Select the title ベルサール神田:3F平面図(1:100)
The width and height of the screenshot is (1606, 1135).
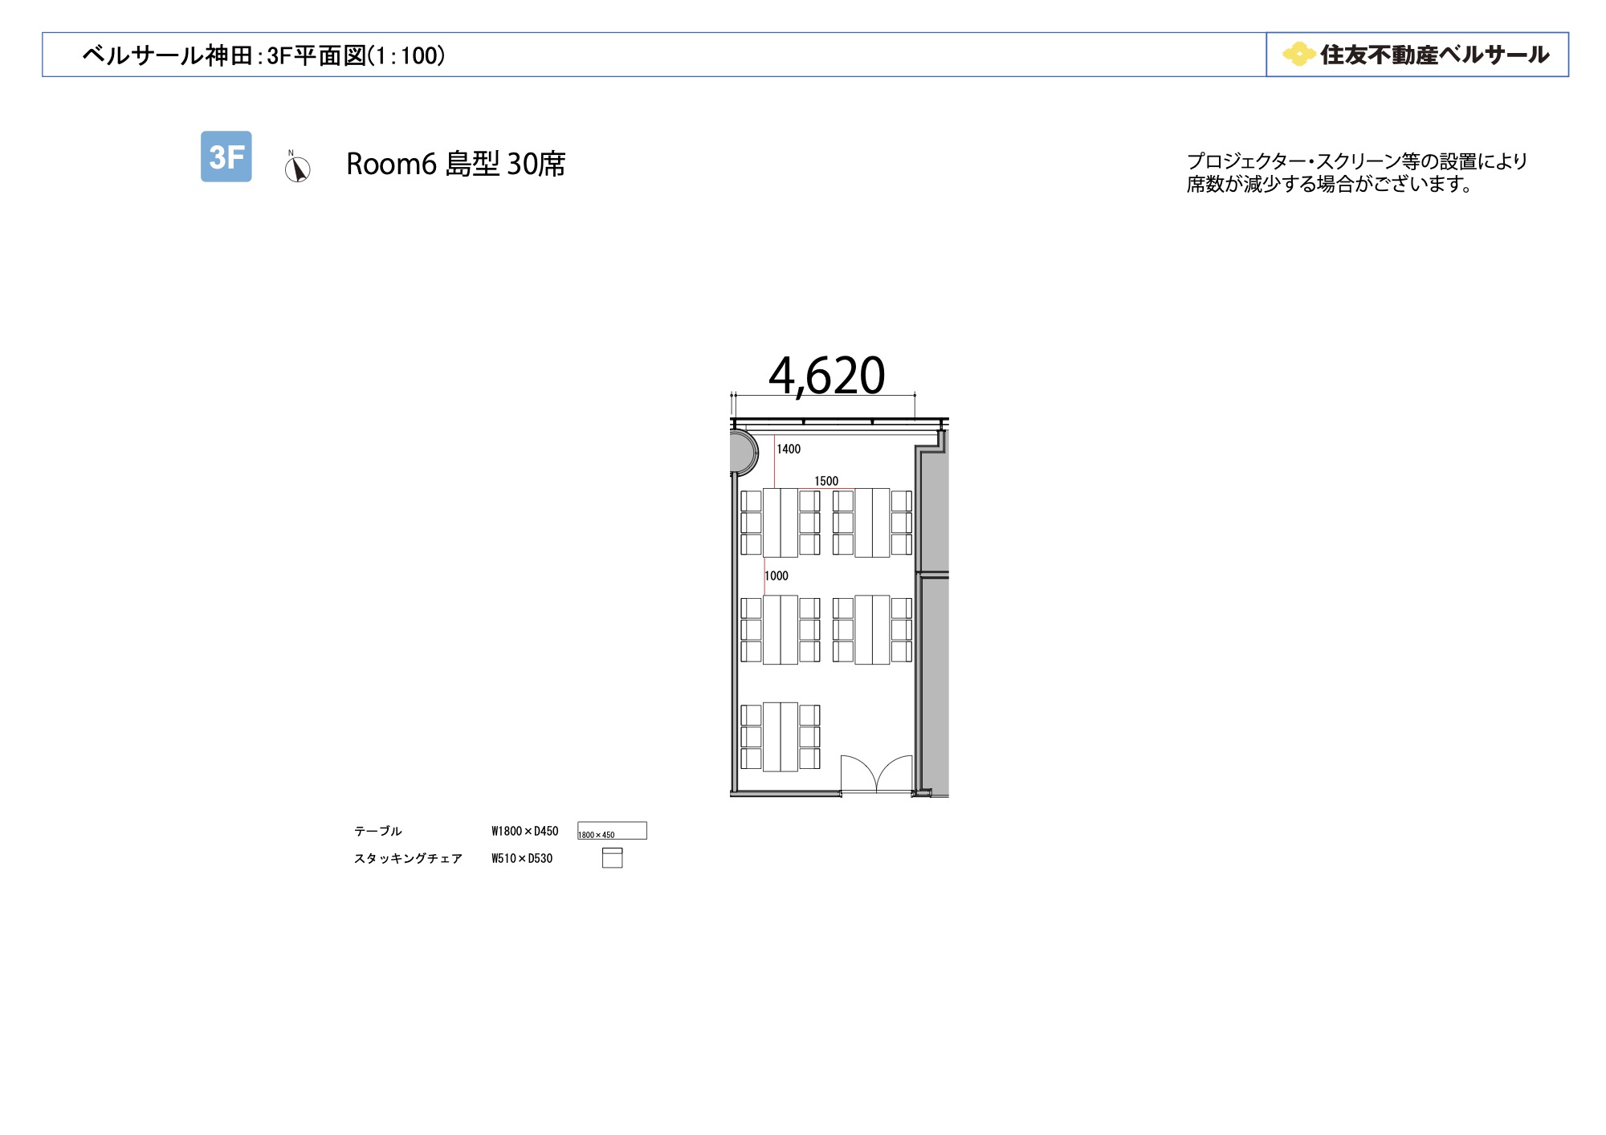(x=263, y=55)
